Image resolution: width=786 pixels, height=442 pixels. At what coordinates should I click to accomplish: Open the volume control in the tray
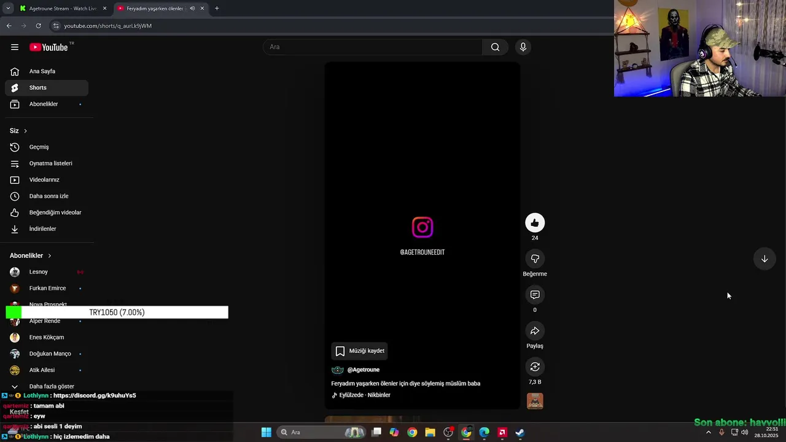(745, 432)
